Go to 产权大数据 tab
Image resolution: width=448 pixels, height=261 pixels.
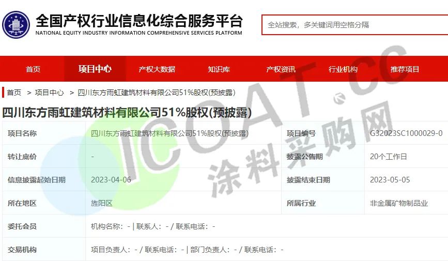(x=157, y=69)
